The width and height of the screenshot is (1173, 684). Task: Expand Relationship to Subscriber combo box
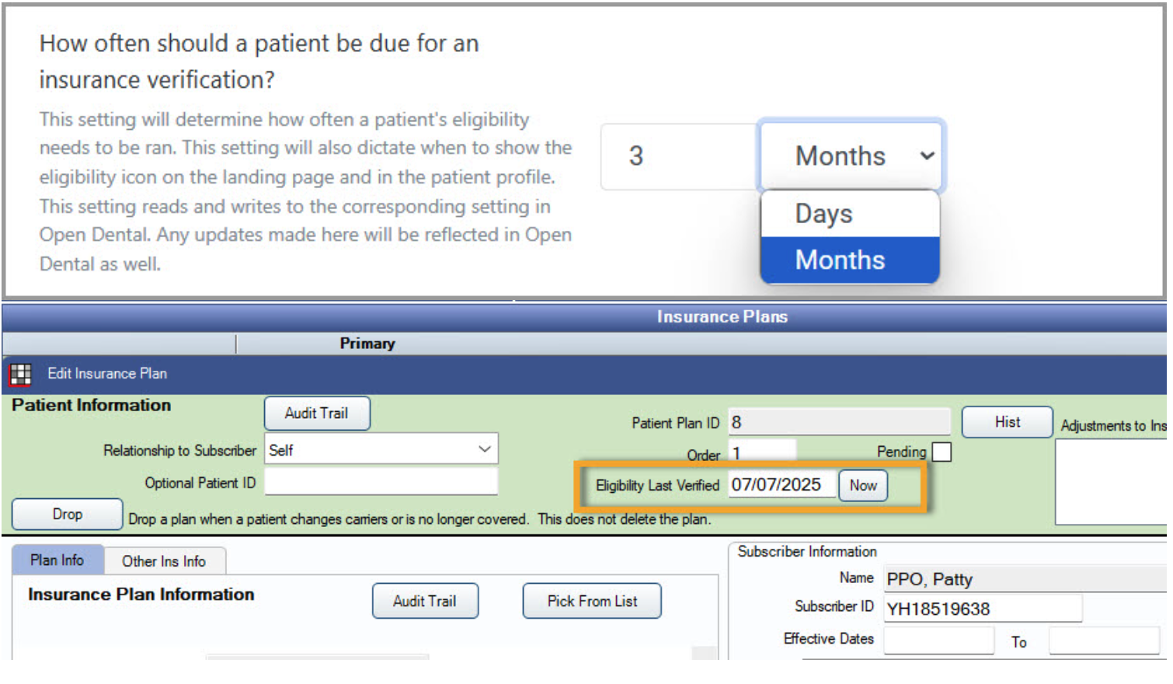click(x=381, y=449)
